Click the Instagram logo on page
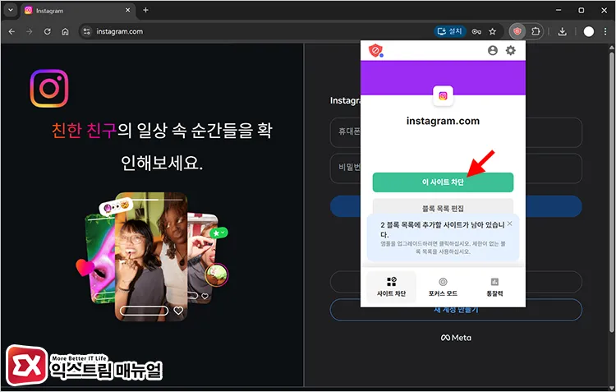The width and height of the screenshot is (616, 392). tap(49, 89)
